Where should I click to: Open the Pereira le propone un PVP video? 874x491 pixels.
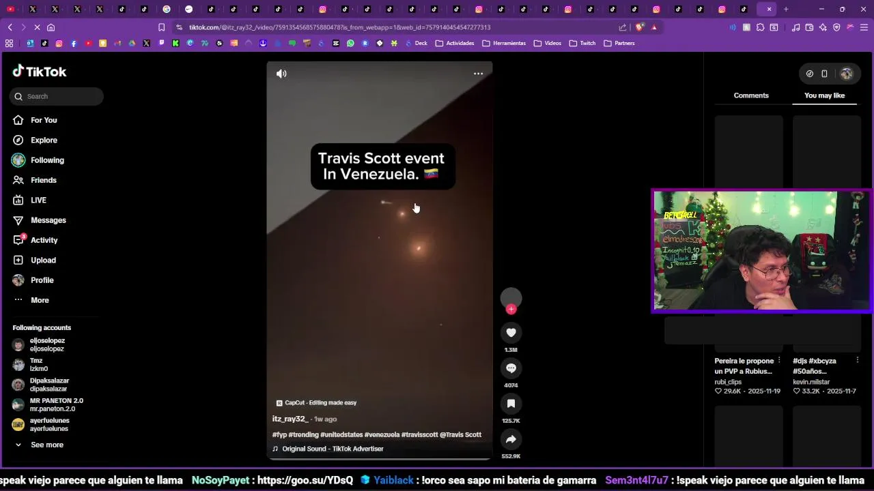click(744, 366)
